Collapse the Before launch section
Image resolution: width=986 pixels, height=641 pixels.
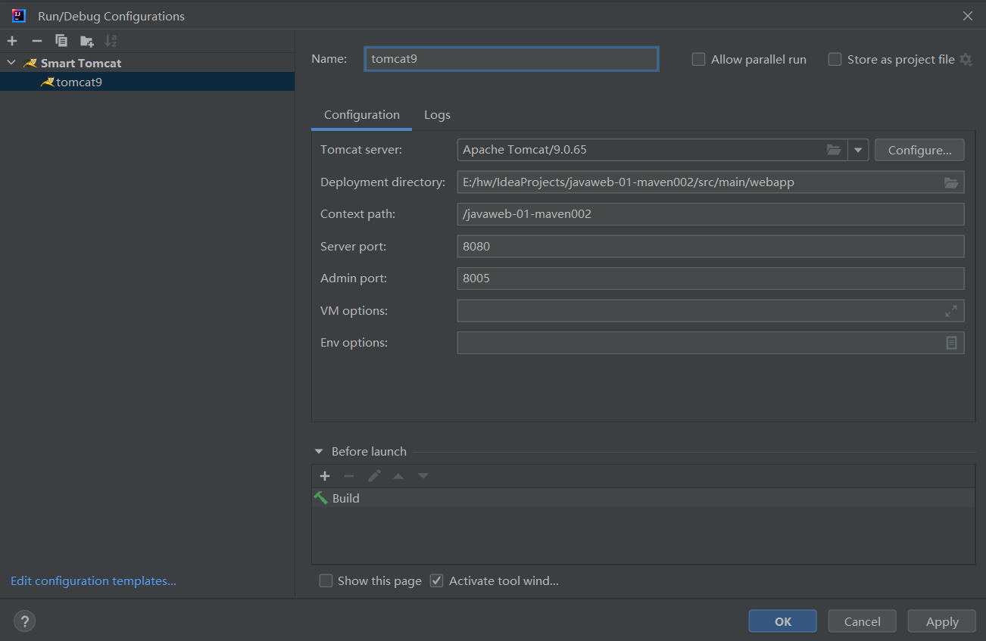[319, 452]
